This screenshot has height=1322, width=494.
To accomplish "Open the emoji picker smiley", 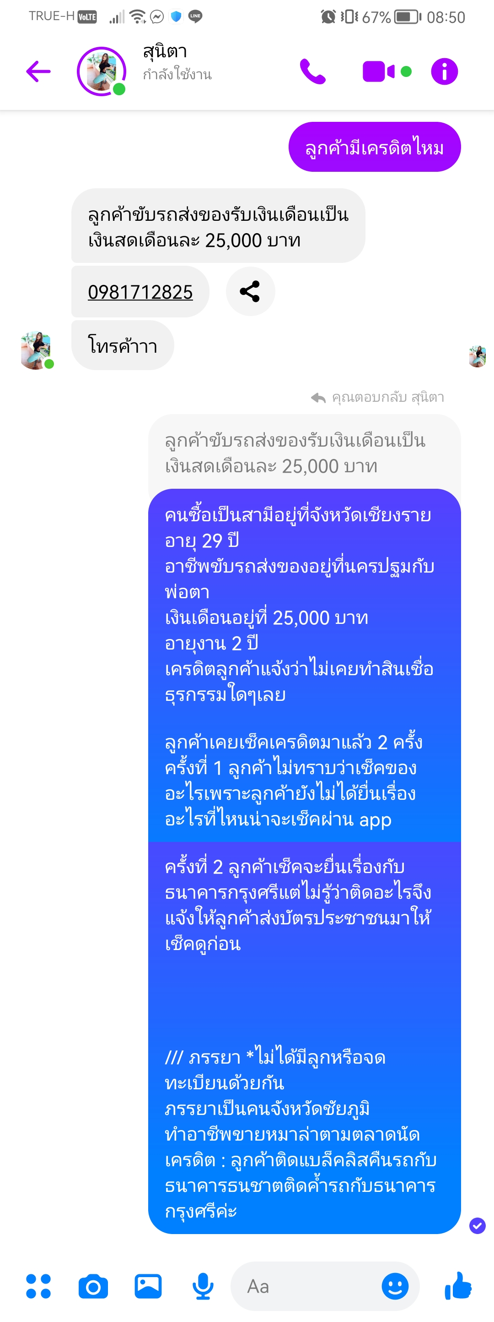I will tap(395, 1286).
